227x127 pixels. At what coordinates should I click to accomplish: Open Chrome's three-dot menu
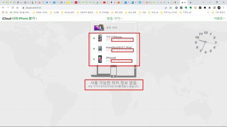pyautogui.click(x=224, y=8)
